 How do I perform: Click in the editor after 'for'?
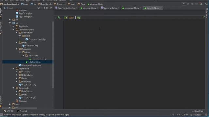pos(75,18)
